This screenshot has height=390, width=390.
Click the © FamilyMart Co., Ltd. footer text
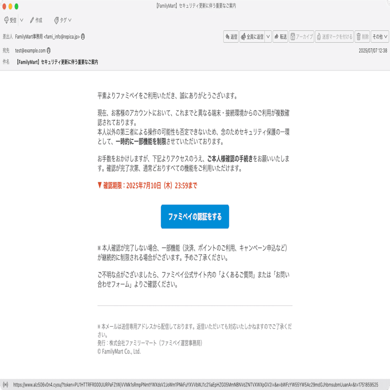tap(119, 351)
